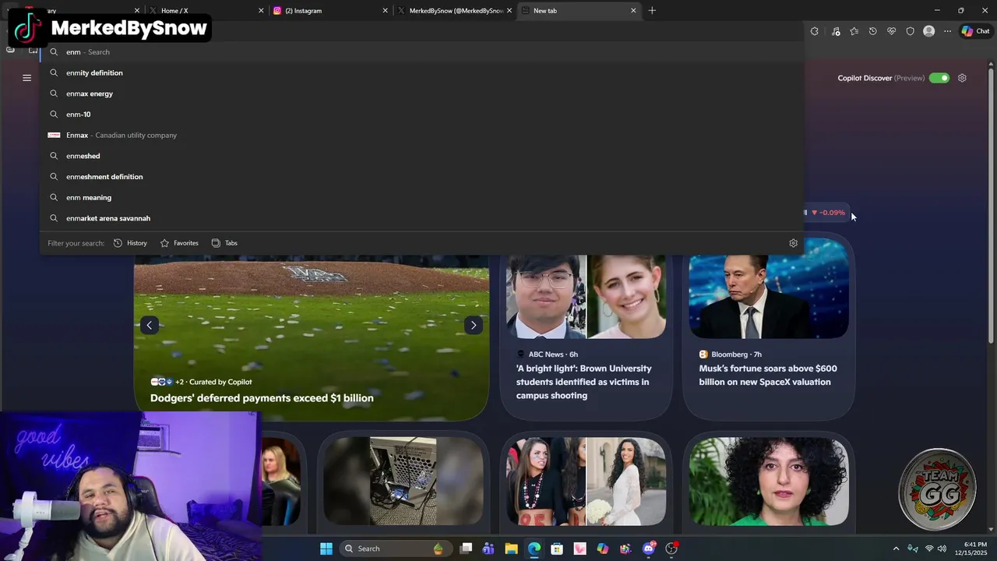Open a new browser tab with plus

[652, 11]
